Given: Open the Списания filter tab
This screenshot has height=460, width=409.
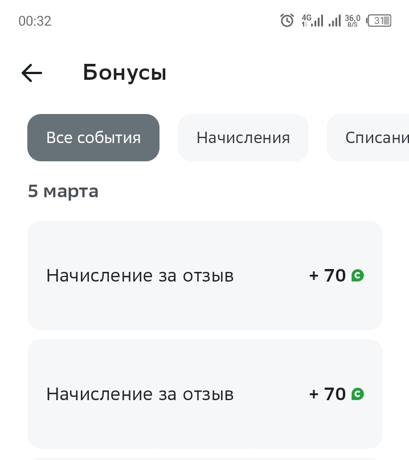Looking at the screenshot, I should 368,137.
